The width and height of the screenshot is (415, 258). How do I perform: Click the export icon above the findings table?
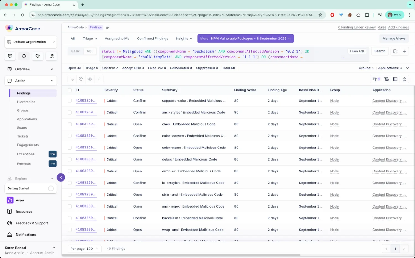404,79
